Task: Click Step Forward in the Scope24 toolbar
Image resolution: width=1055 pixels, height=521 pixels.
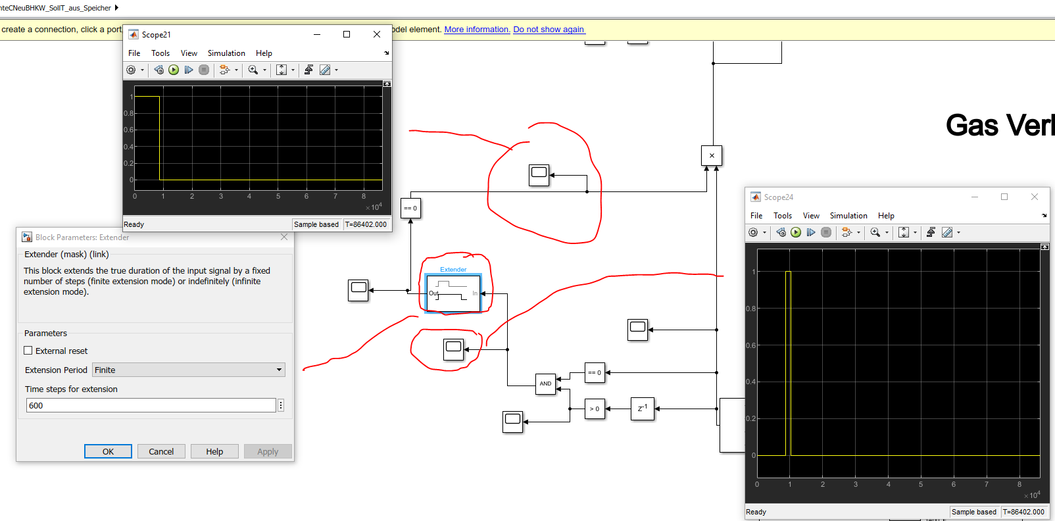Action: pyautogui.click(x=811, y=232)
